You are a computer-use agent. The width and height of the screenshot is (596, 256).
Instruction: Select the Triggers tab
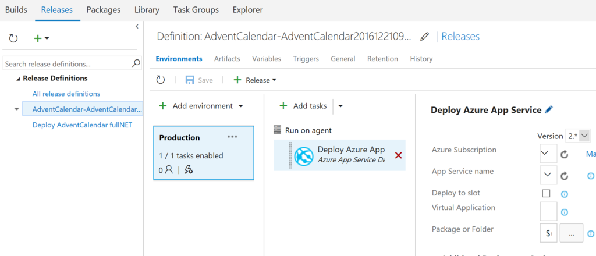click(306, 59)
